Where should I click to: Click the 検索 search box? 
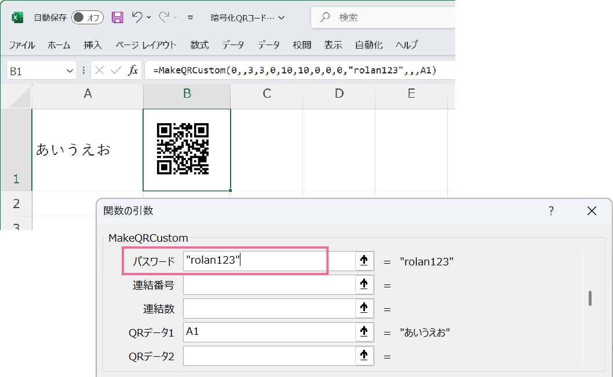(x=383, y=17)
